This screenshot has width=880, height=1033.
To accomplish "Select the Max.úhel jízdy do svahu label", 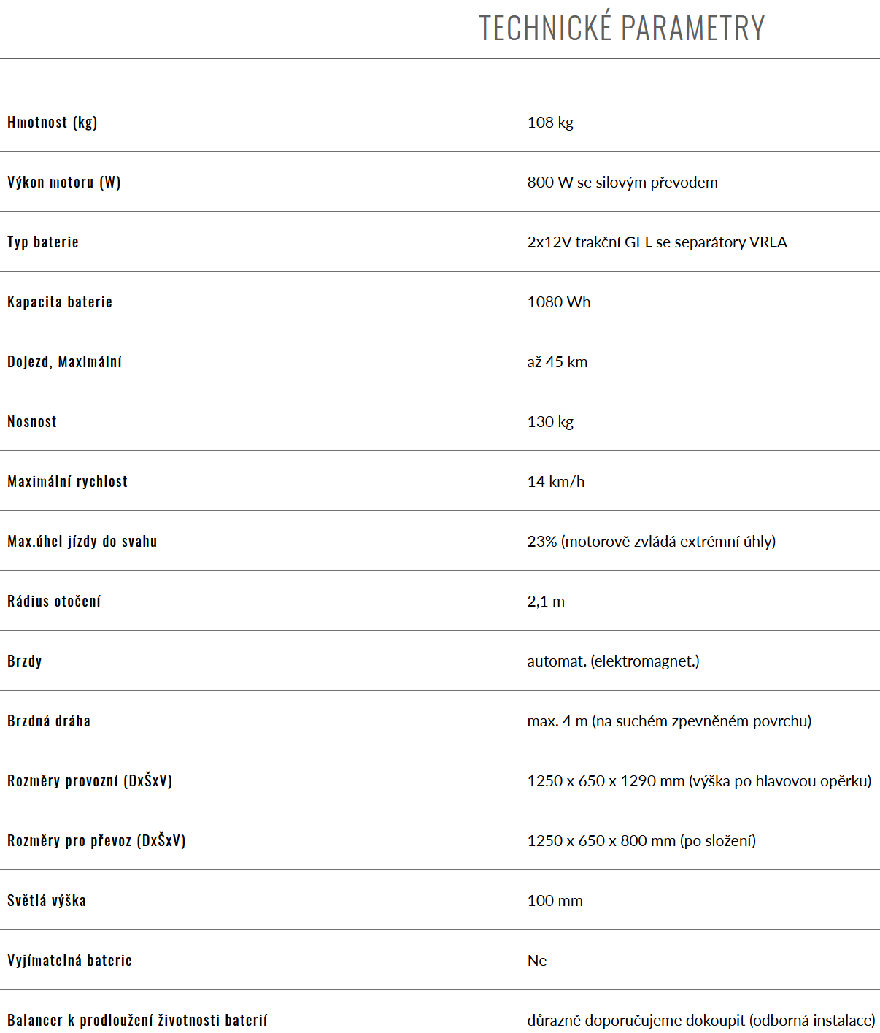I will [x=82, y=541].
